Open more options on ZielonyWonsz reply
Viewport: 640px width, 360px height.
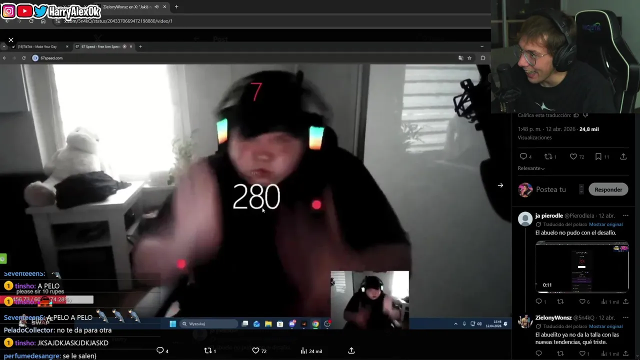pyautogui.click(x=625, y=317)
